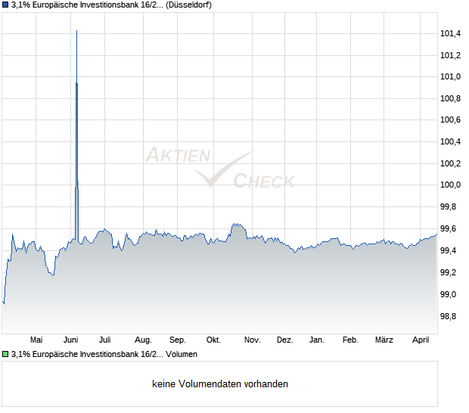The image size is (469, 413).
Task: Click the '101,4' price axis value
Action: tap(451, 33)
